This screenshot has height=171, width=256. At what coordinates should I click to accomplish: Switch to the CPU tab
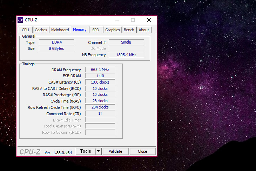coord(25,30)
